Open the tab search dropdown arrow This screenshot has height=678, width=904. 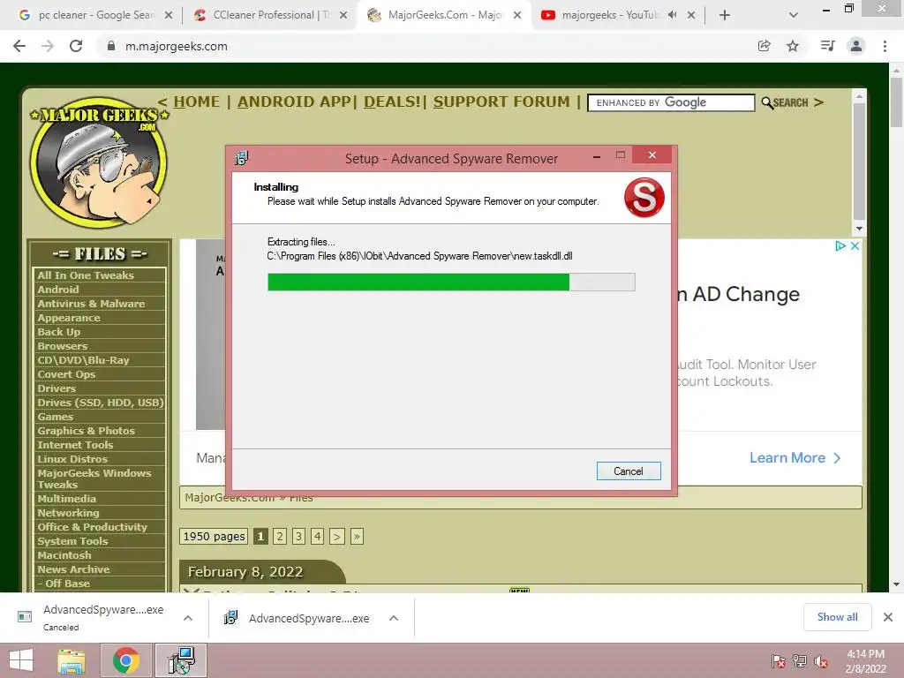[794, 16]
